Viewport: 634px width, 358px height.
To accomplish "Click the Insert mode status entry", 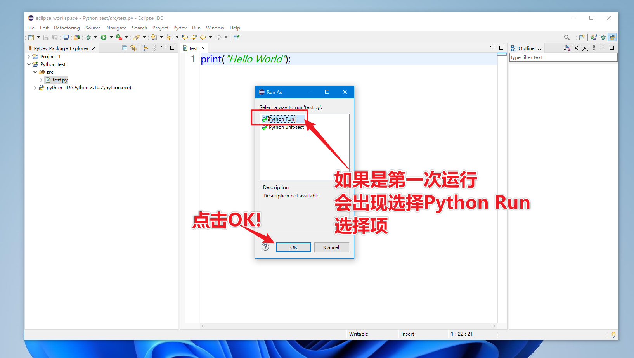I will click(407, 334).
